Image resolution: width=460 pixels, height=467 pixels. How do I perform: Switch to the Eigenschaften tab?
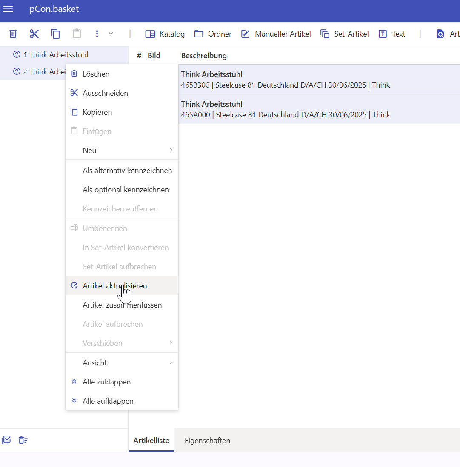(207, 440)
